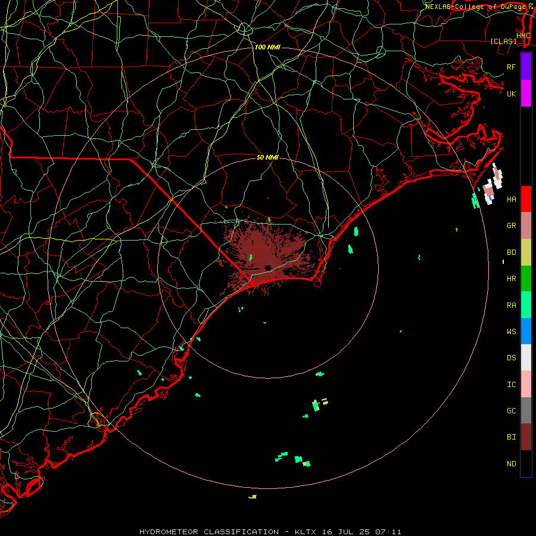Screen dimensions: 536x536
Task: Click the white and pink echo cluster offshore
Action: tap(493, 185)
